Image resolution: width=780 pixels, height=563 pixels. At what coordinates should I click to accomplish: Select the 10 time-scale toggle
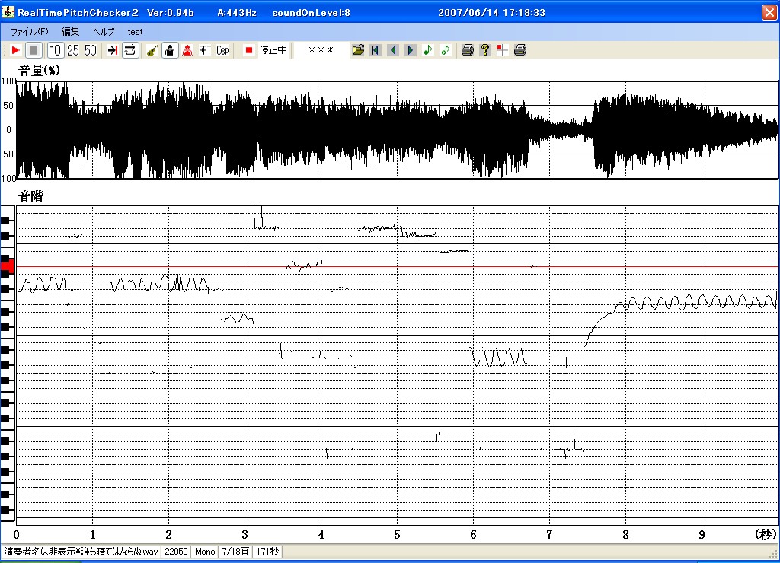tap(55, 50)
